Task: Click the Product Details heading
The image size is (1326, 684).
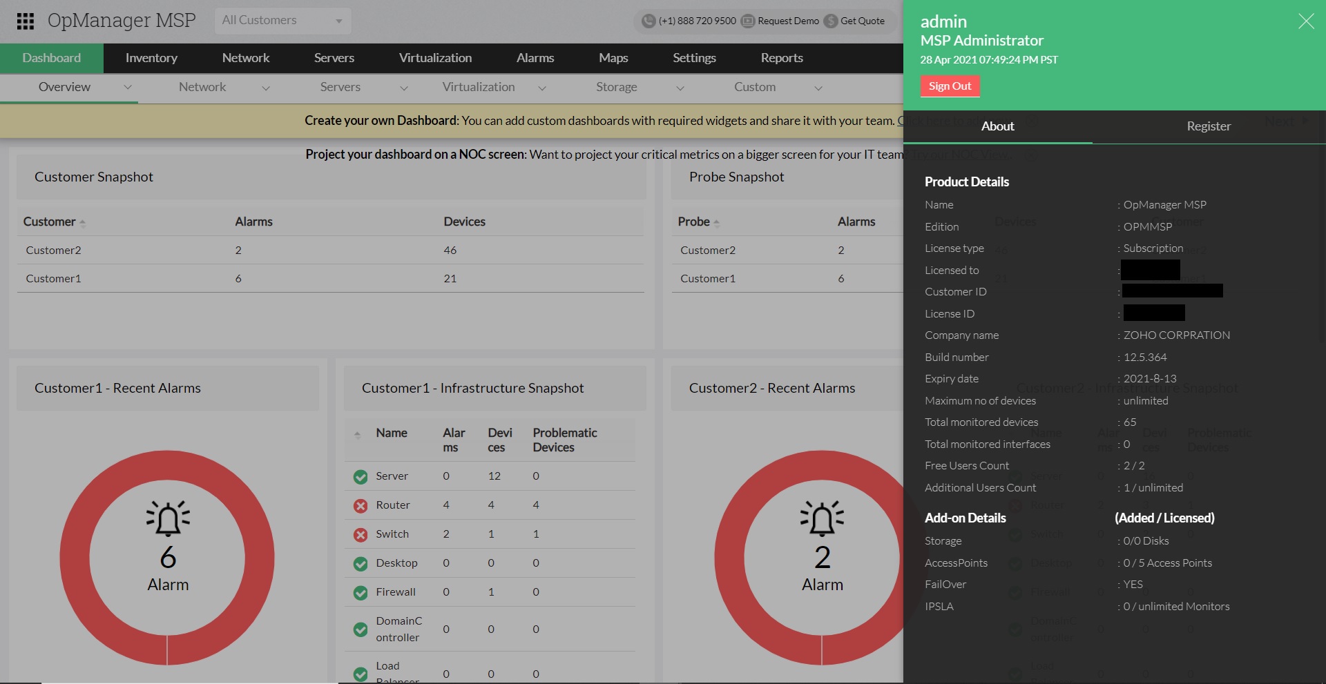Action: (967, 182)
